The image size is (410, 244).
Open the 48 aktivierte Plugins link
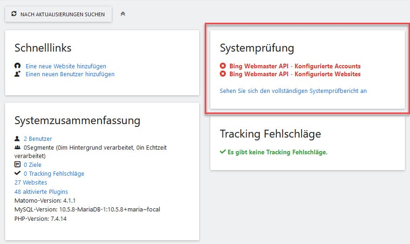click(x=41, y=192)
